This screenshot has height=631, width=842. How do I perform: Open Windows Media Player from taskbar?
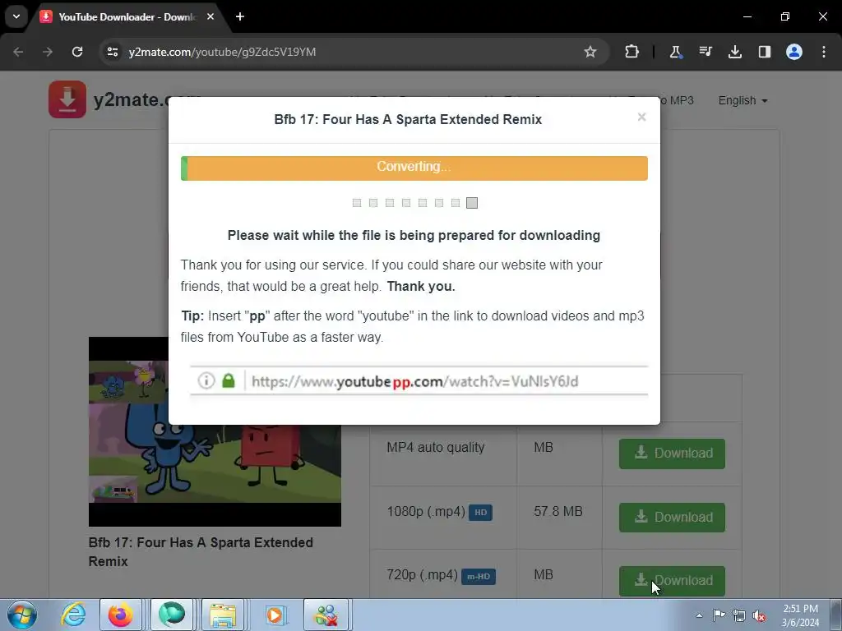(275, 615)
